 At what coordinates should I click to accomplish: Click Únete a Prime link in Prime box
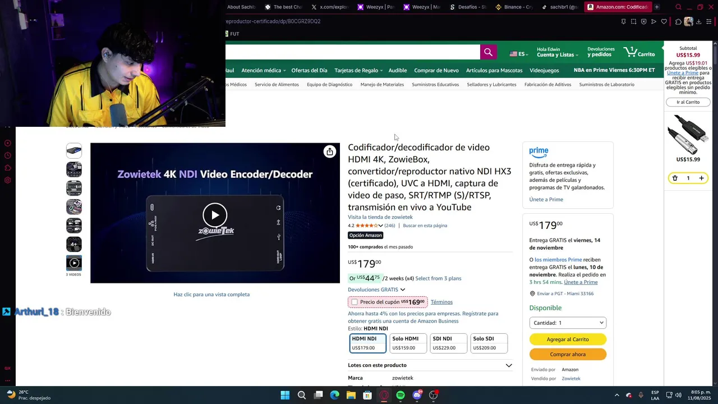click(x=546, y=200)
